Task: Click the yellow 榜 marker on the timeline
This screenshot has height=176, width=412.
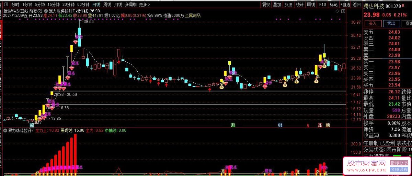Action: pyautogui.click(x=328, y=125)
